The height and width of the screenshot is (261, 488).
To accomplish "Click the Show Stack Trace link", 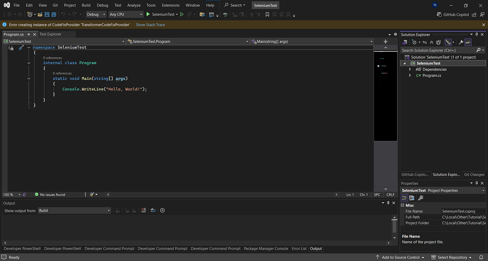I will tap(150, 25).
